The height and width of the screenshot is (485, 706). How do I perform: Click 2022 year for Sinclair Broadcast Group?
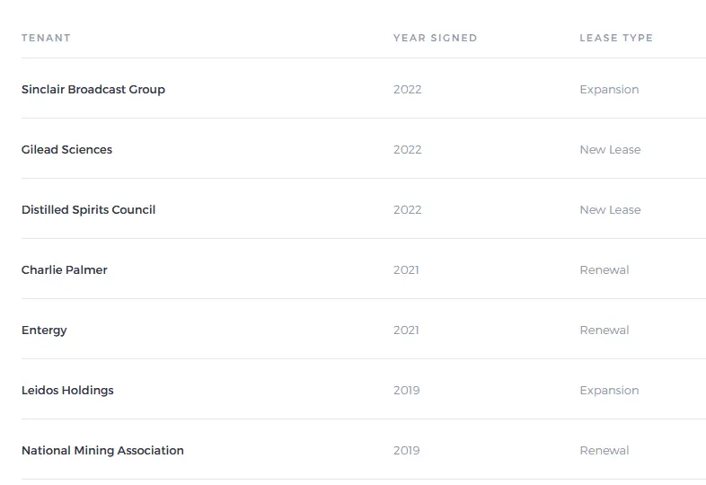pyautogui.click(x=407, y=90)
